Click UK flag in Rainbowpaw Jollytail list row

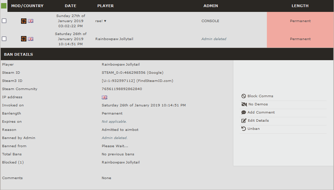[x=31, y=39]
